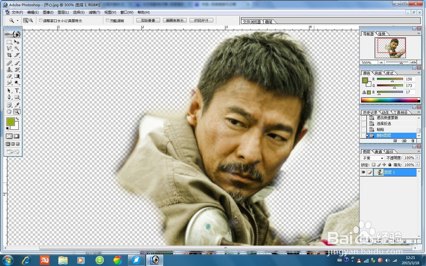Select the Polygonal Lasso tool
The image size is (426, 266).
pyautogui.click(x=9, y=49)
